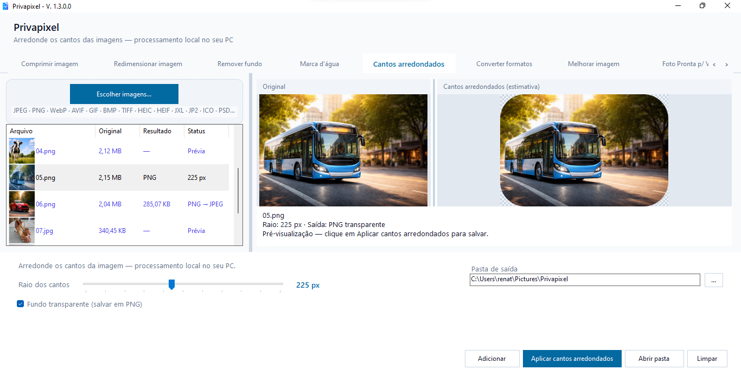
Task: Click the Arquivo column header
Action: tap(52, 131)
